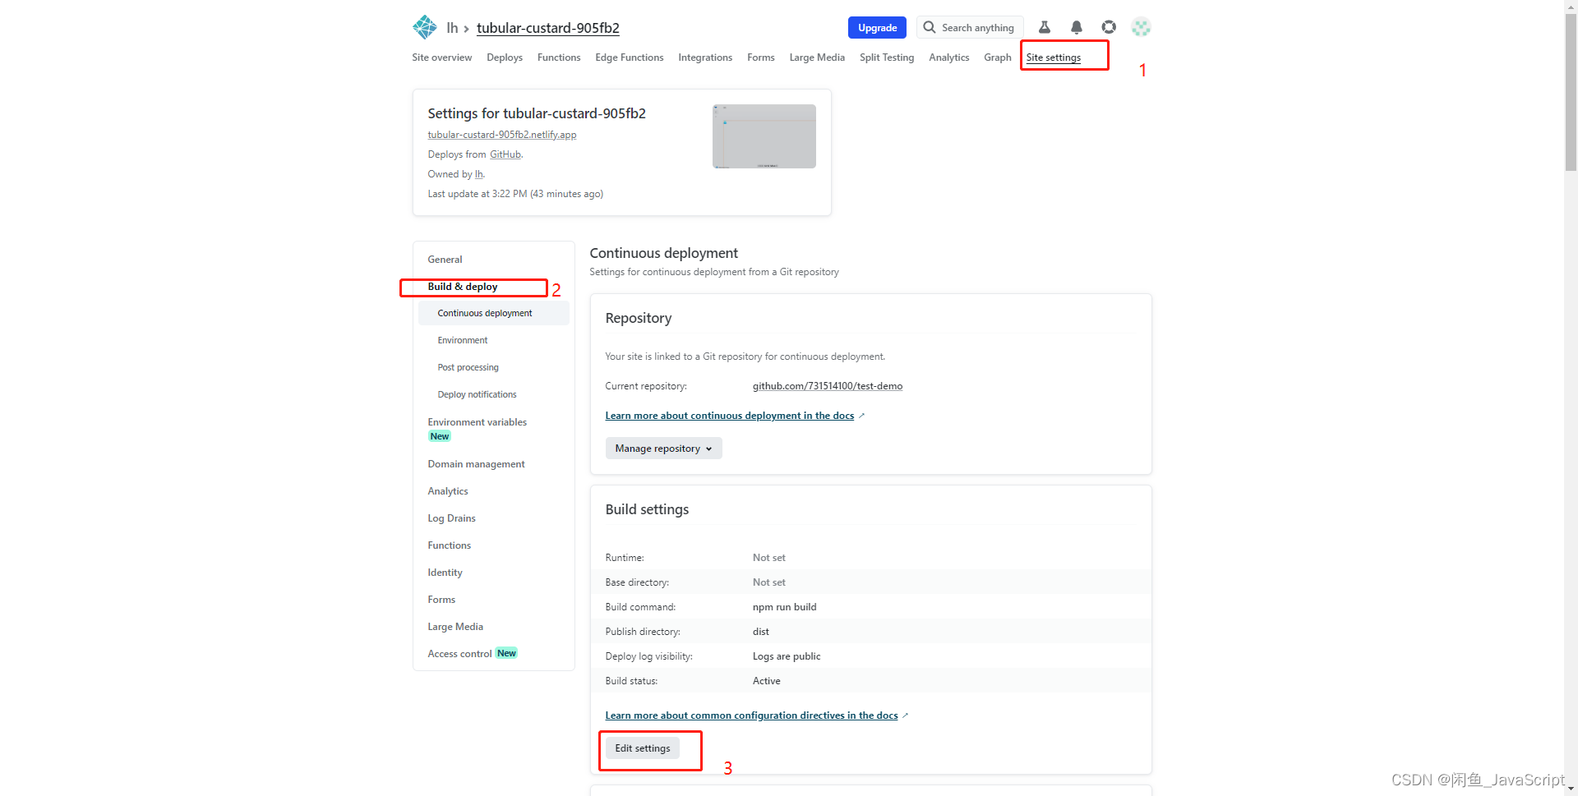Open the Netlify Labs flask icon
1578x796 pixels.
coord(1045,27)
